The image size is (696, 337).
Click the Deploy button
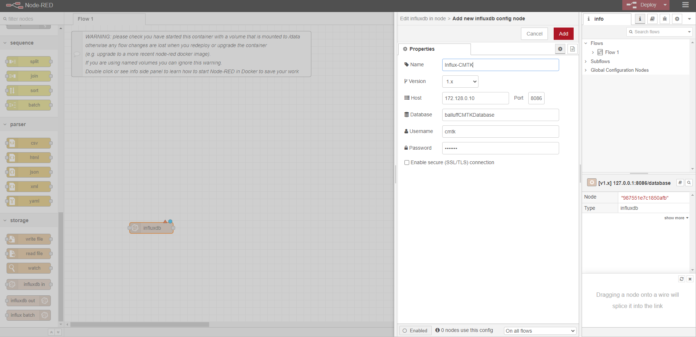click(x=642, y=5)
